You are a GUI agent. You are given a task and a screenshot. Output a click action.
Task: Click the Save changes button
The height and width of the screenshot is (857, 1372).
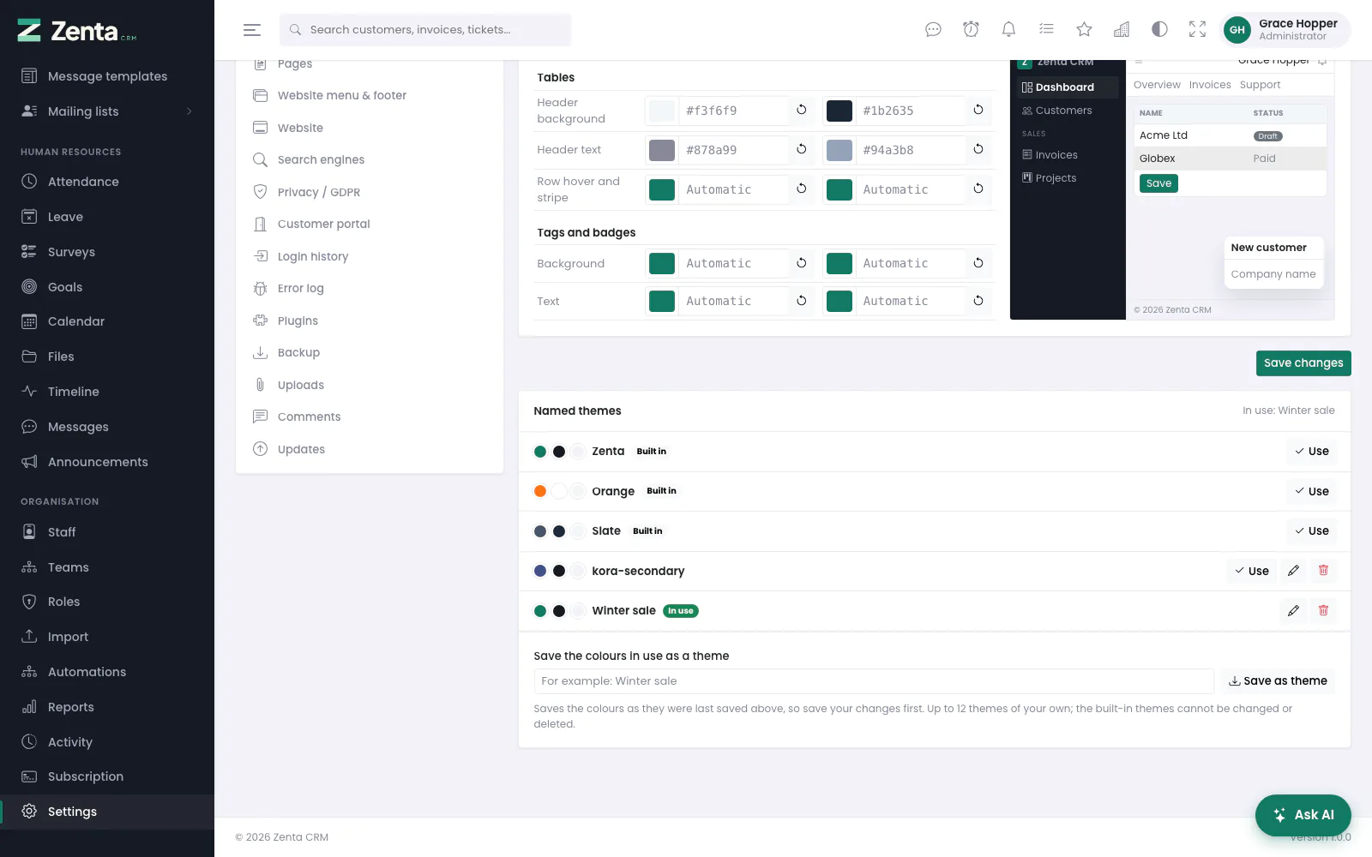1303,363
